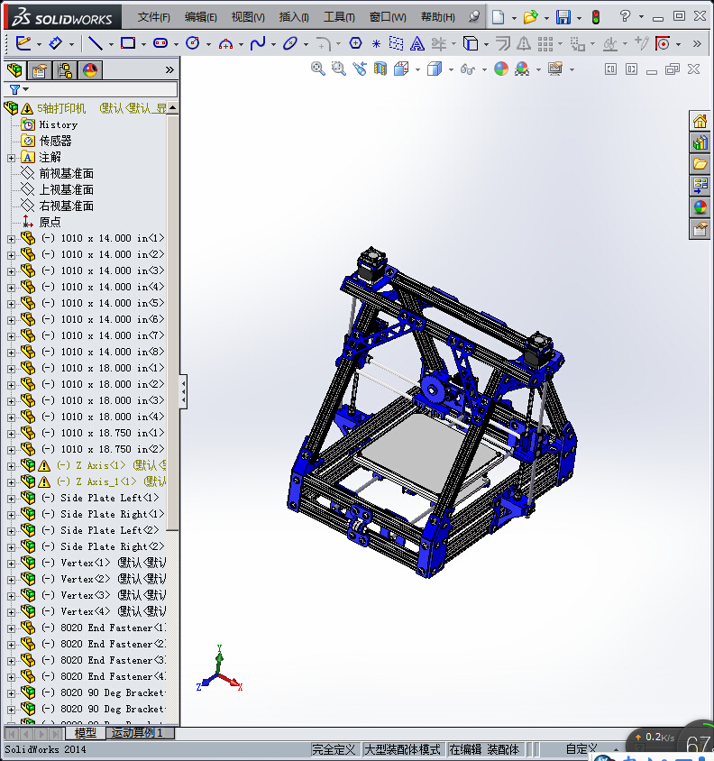
Task: Select the Polygon sketch tool
Action: coord(356,43)
